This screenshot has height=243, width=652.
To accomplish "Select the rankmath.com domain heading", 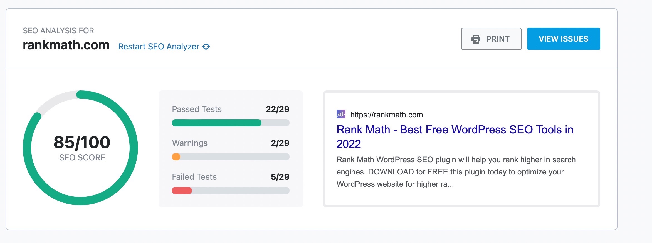I will pos(66,45).
